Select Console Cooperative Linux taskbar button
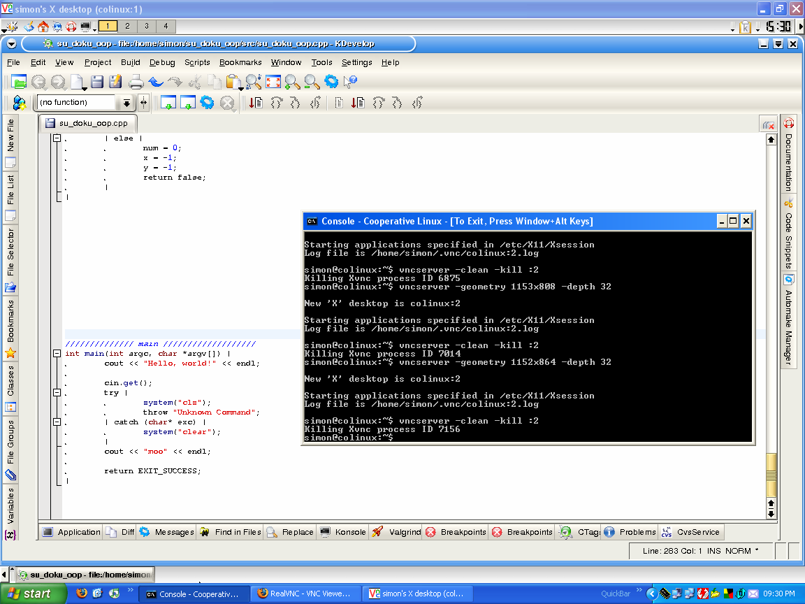The width and height of the screenshot is (805, 604). tap(196, 594)
